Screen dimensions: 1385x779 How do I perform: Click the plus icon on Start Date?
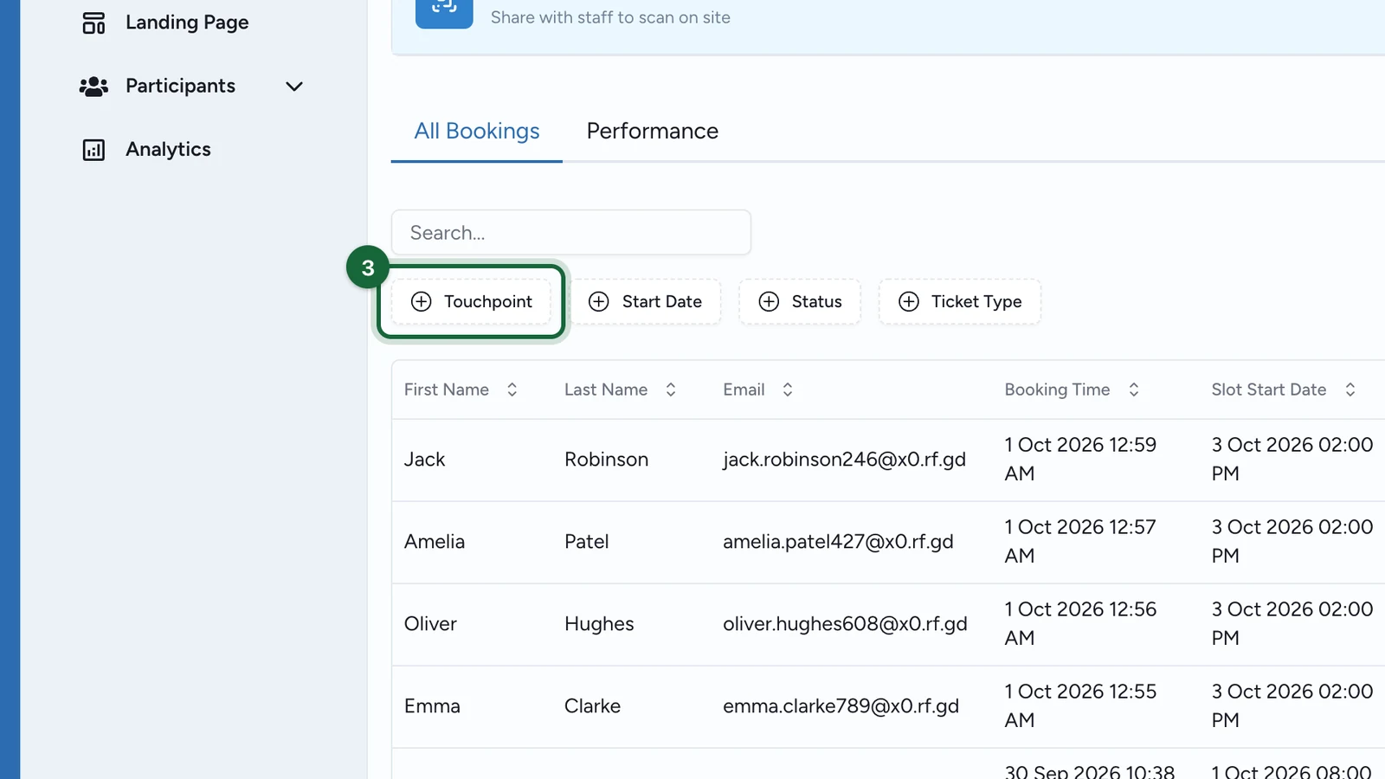[x=599, y=301]
